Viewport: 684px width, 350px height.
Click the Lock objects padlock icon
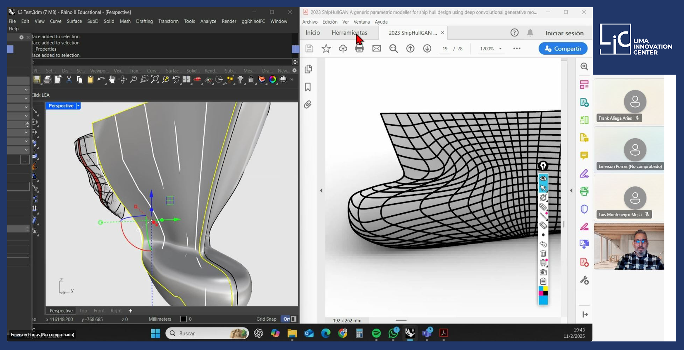(251, 80)
